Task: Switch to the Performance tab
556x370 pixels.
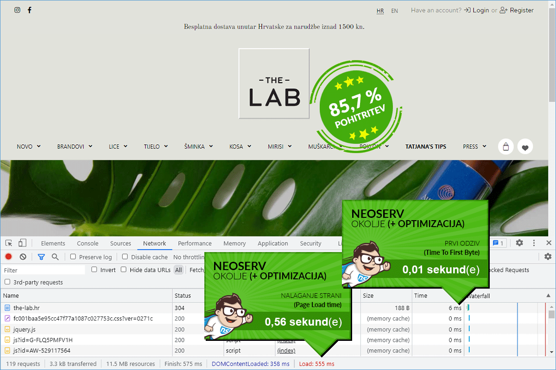Action: (x=195, y=244)
